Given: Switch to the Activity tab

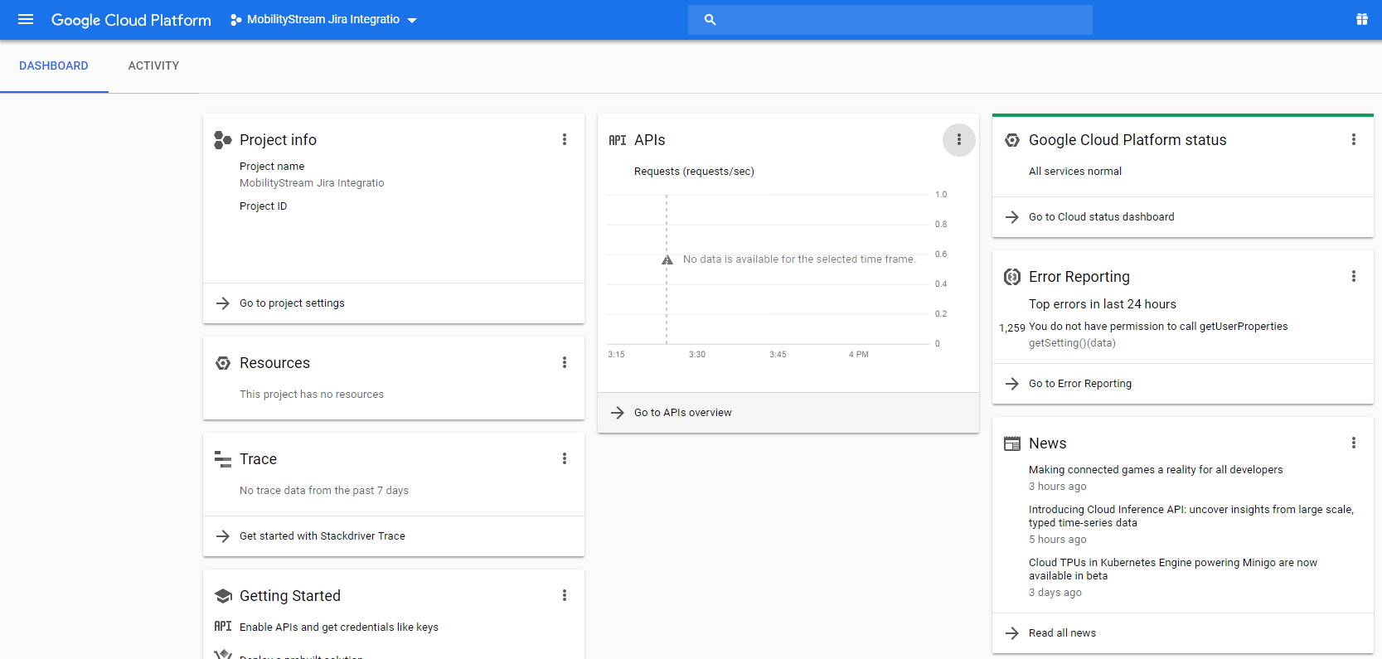Looking at the screenshot, I should 153,65.
